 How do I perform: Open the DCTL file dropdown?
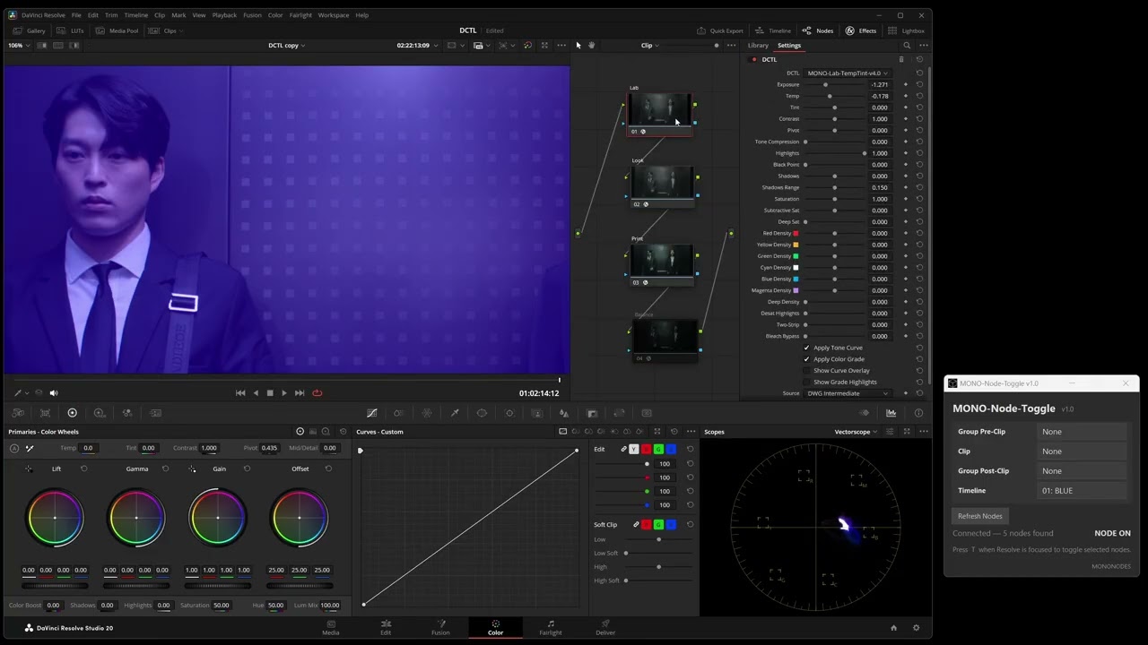pos(847,73)
